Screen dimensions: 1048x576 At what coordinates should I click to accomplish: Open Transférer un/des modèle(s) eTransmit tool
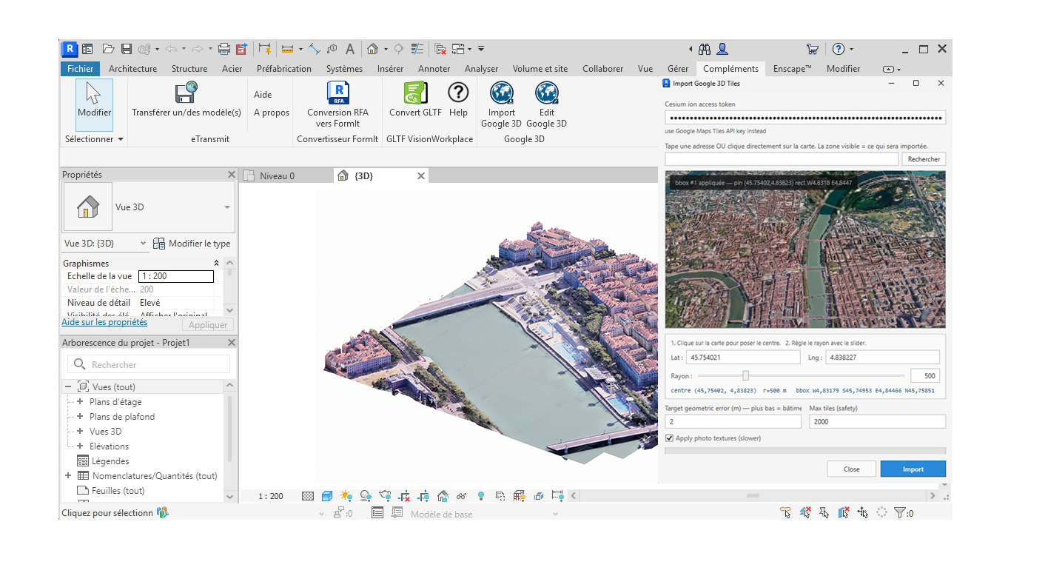[x=187, y=101]
